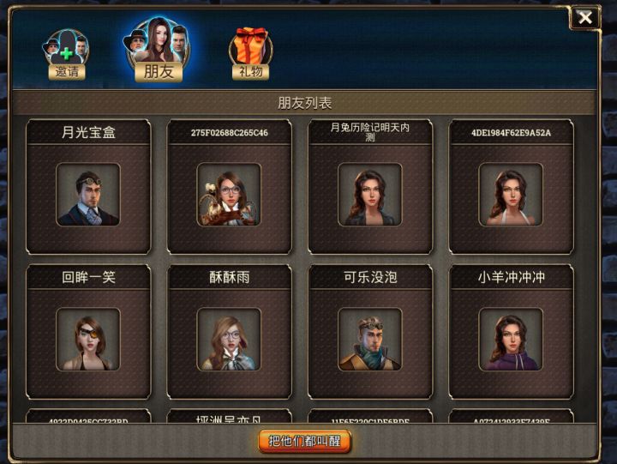
Task: Select 月光宝盒 friend avatar
Action: click(88, 195)
